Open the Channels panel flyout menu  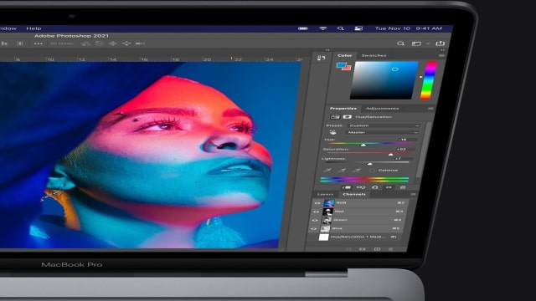click(413, 194)
